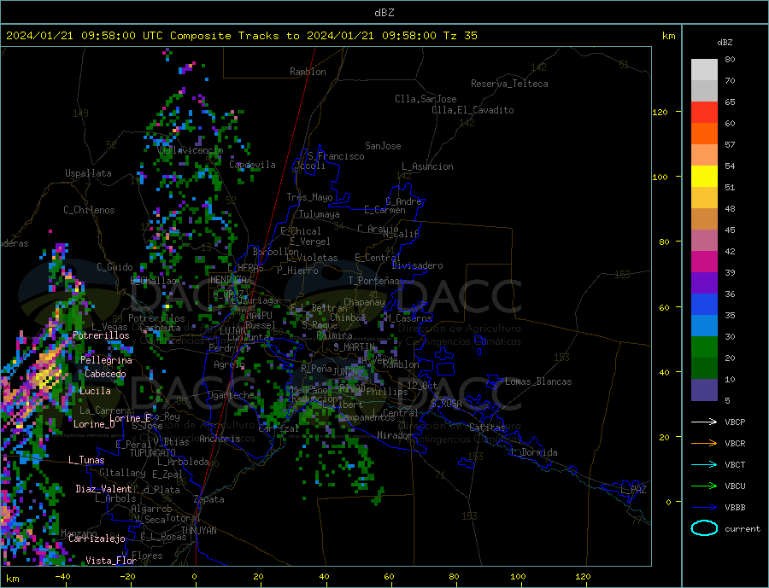Click the cyan 'current' ellipse legend icon
Image resolution: width=769 pixels, height=588 pixels.
pos(704,528)
